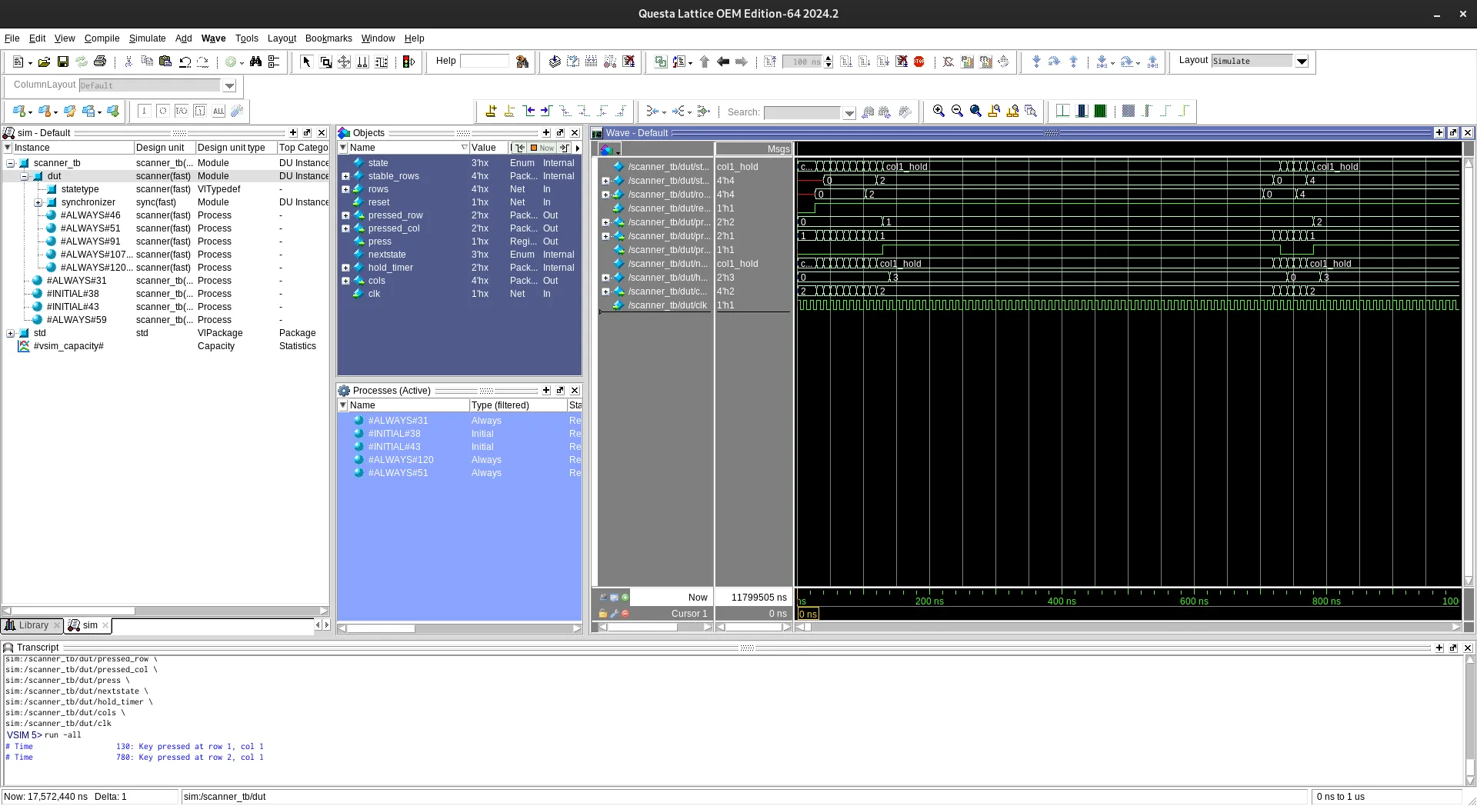Stop simulation with the red STOP icon

tap(920, 62)
